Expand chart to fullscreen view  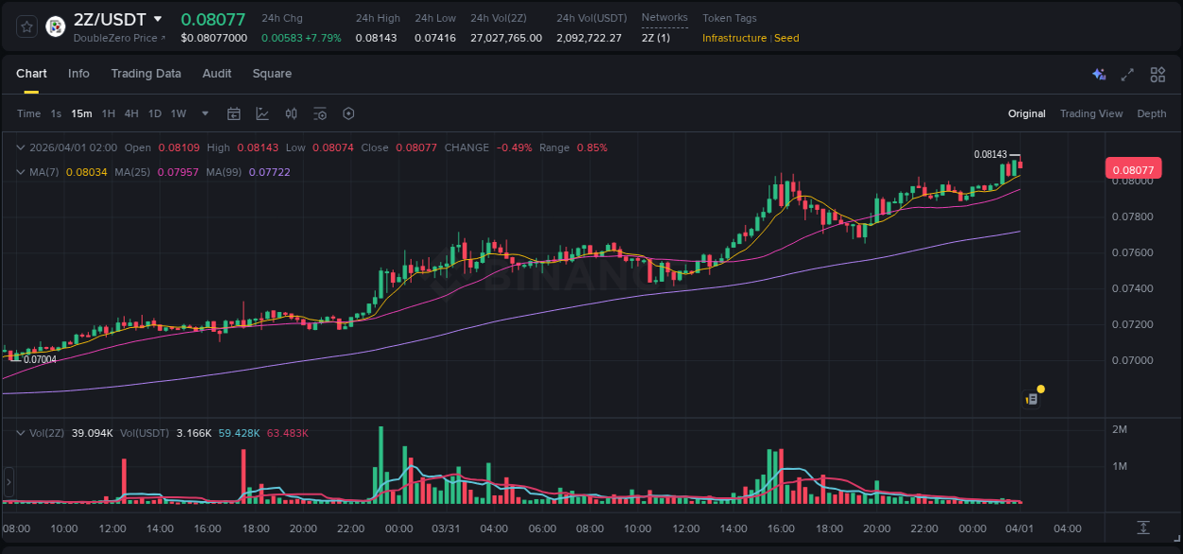1127,74
